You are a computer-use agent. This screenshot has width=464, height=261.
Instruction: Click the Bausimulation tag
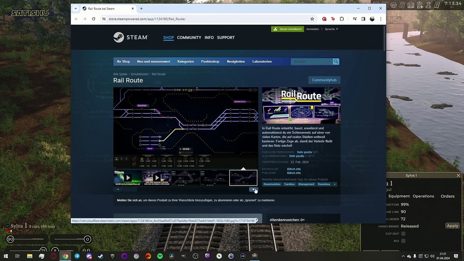coord(272,184)
